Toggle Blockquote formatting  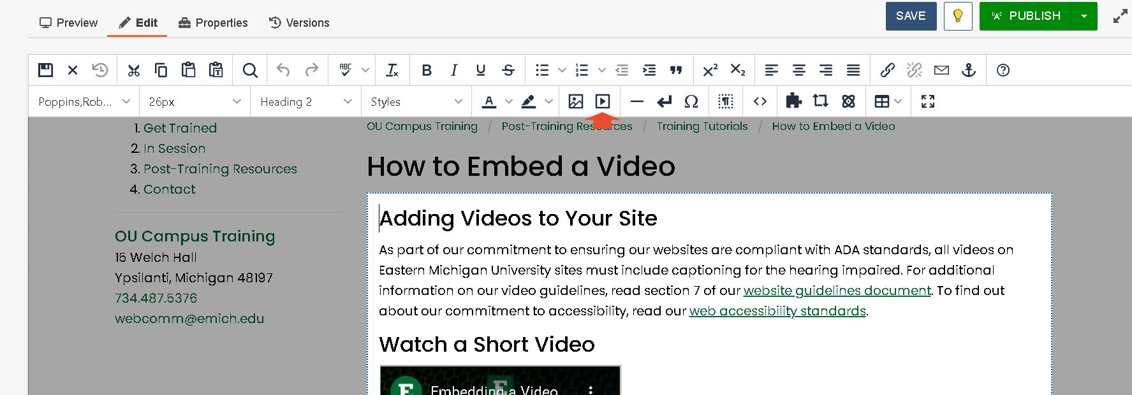click(676, 70)
